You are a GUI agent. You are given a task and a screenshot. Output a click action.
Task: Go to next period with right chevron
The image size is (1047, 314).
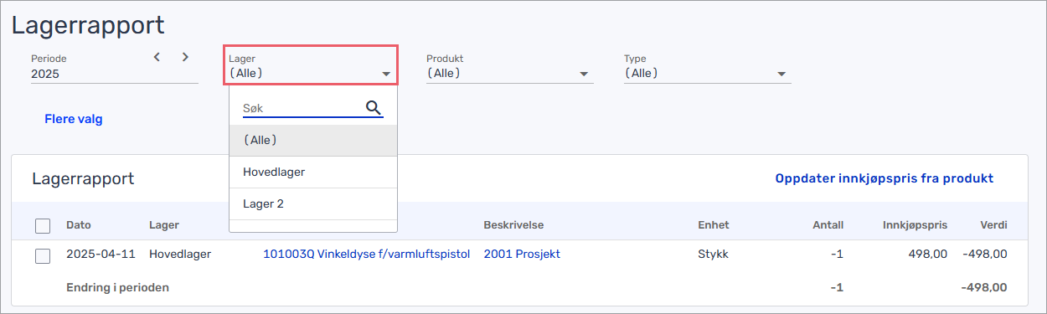pos(185,57)
